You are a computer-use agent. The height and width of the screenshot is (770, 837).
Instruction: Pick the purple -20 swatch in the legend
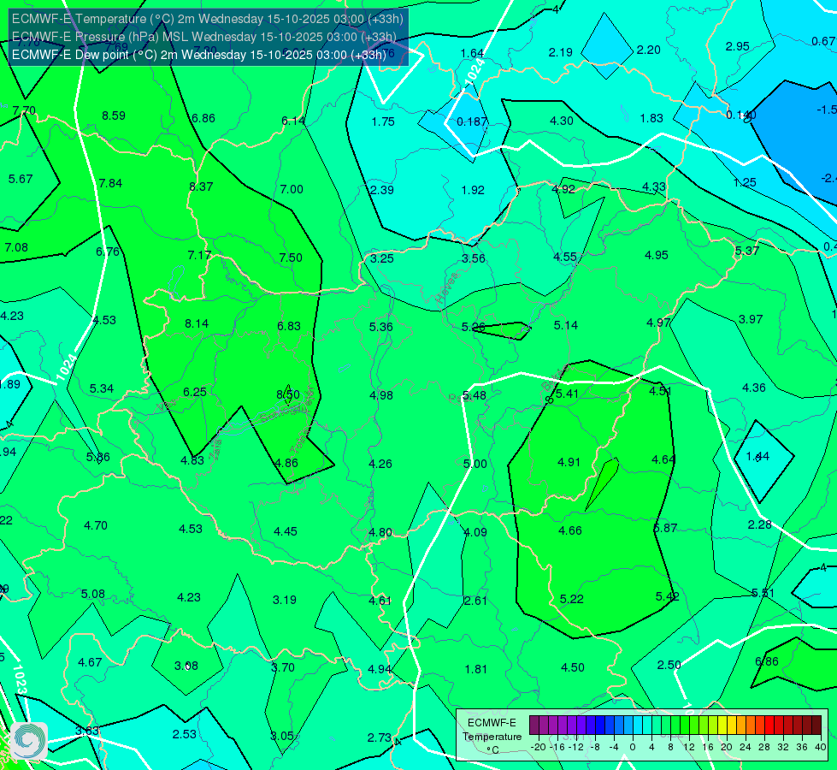(533, 726)
